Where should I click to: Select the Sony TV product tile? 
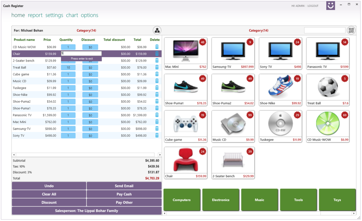(280, 53)
